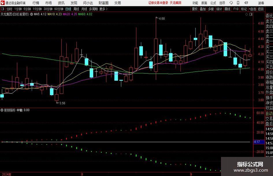273x176 pixels.
Task: Click the 复权 toolbar button
Action: pyautogui.click(x=195, y=9)
